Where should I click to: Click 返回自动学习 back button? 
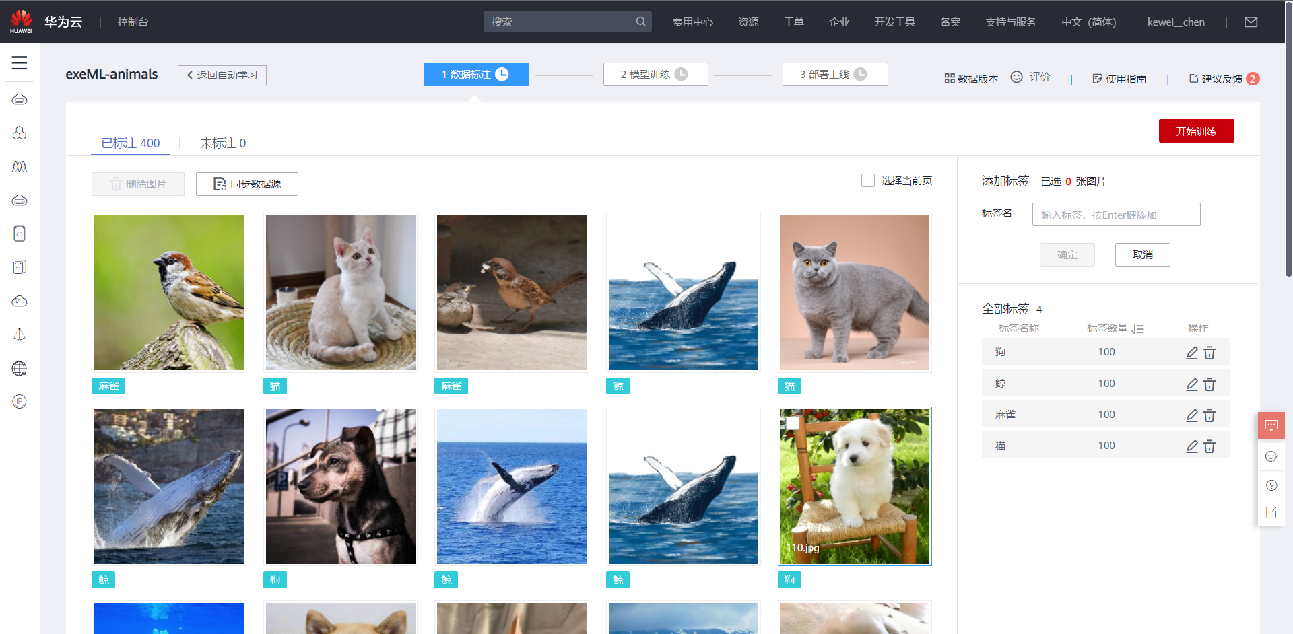[222, 75]
